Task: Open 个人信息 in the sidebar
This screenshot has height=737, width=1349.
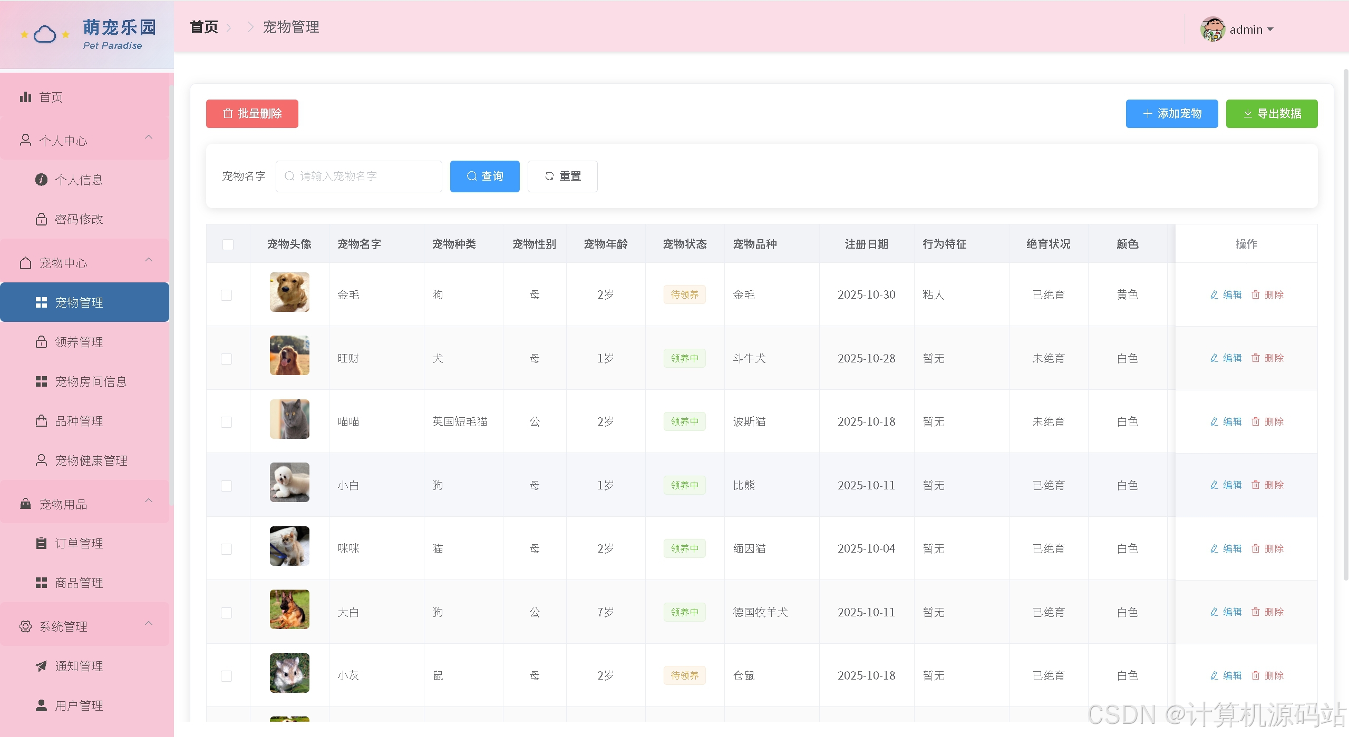Action: [x=84, y=180]
